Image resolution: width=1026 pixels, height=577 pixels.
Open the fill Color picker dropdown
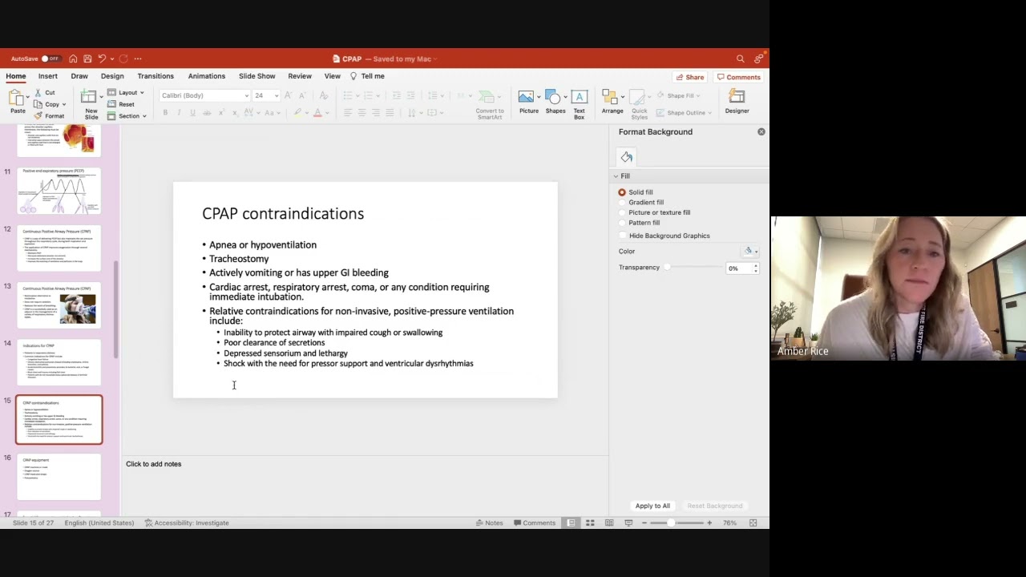coord(751,251)
